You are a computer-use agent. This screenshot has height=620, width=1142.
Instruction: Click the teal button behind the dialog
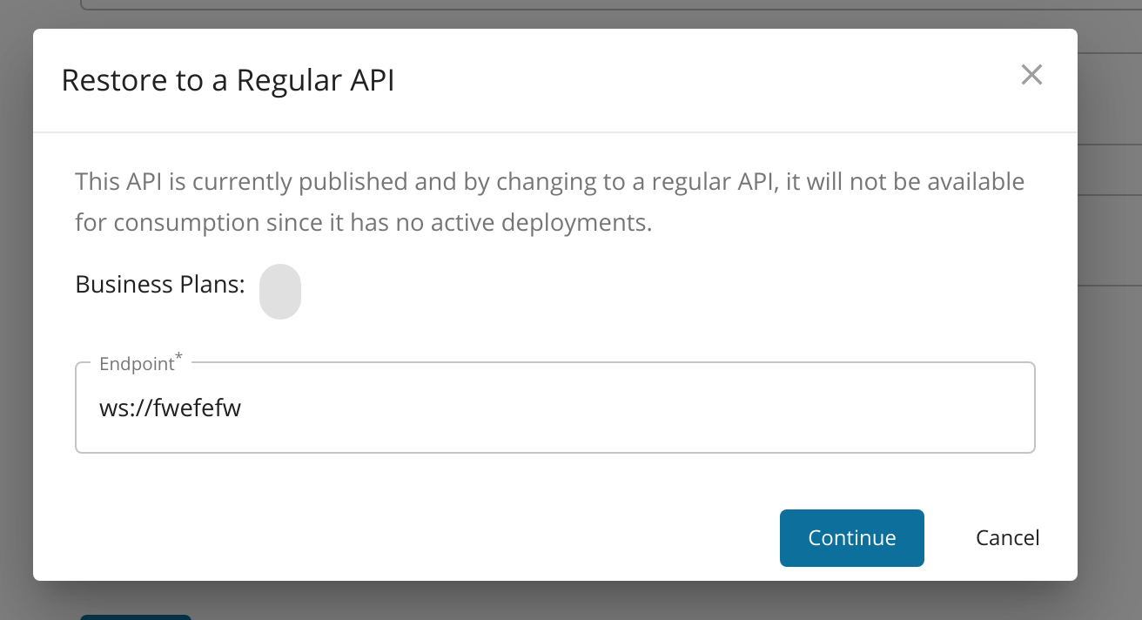(136, 617)
